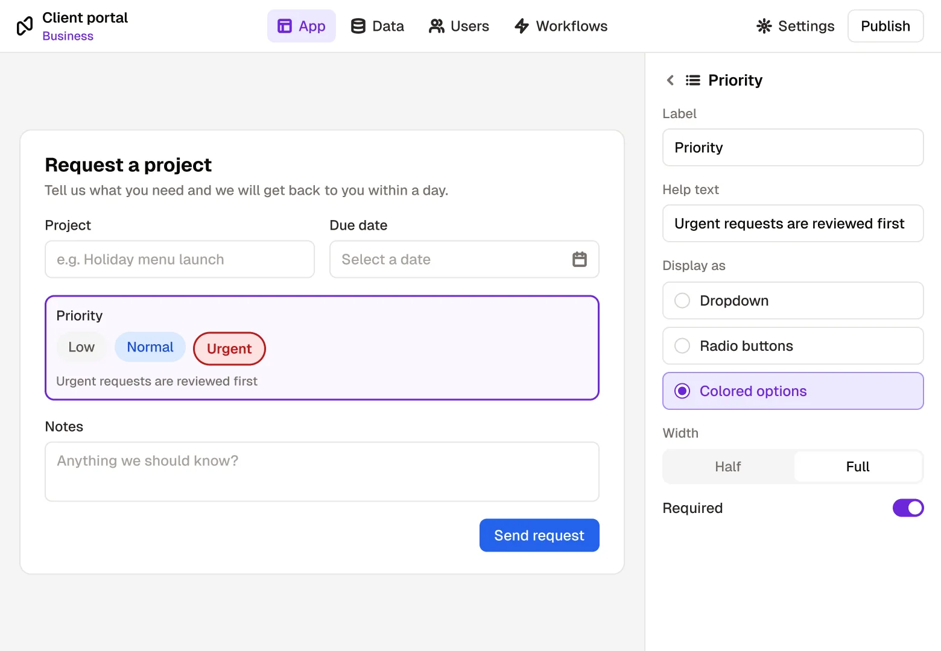Screen dimensions: 941x651
Task: Open the Due date picker field
Action: [464, 259]
